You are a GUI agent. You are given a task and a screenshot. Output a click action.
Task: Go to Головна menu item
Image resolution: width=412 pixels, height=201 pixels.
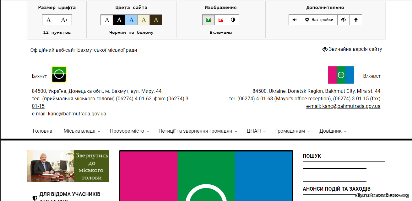(42, 131)
